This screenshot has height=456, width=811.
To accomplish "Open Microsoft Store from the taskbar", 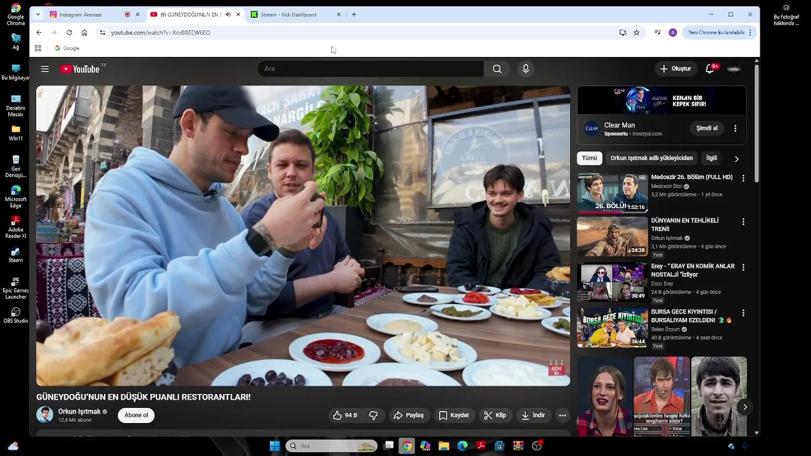I will pos(500,446).
